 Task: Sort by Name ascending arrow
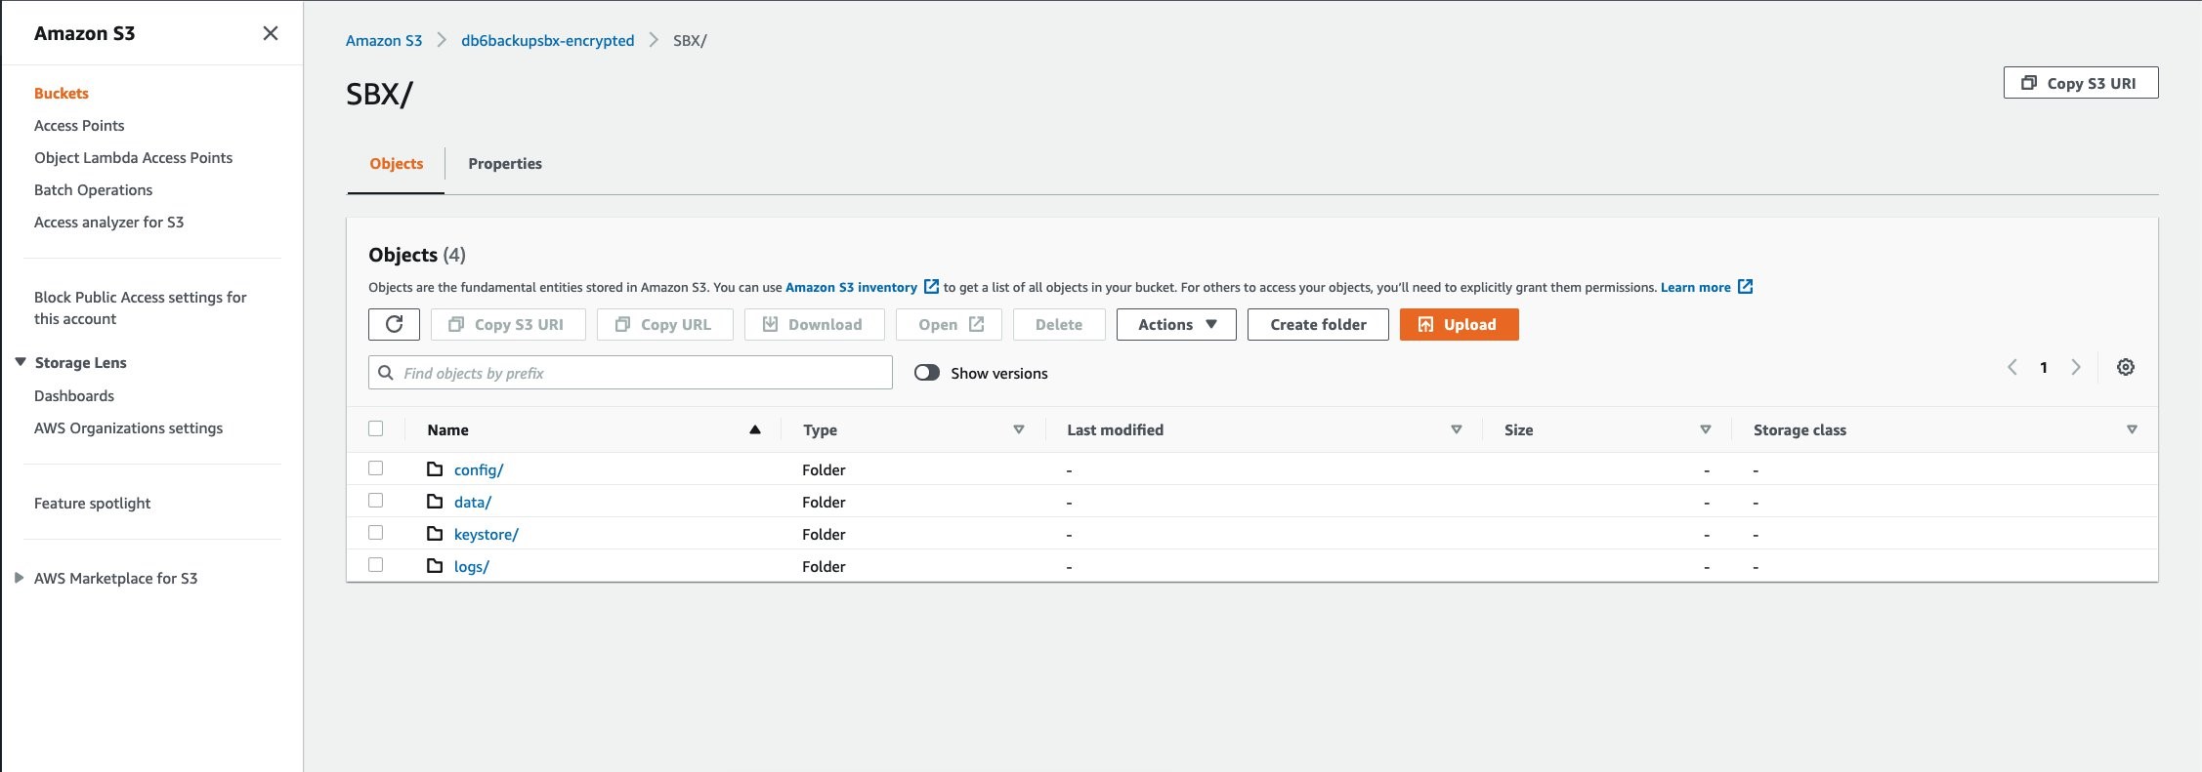click(x=754, y=429)
